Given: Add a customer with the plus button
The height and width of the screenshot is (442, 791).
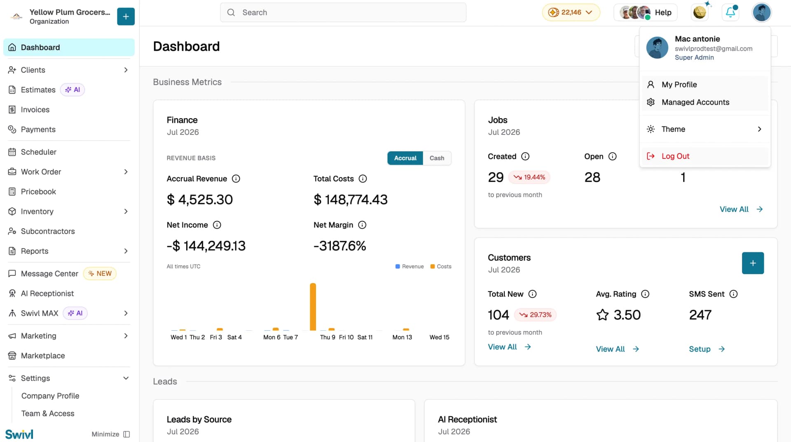Looking at the screenshot, I should point(753,263).
